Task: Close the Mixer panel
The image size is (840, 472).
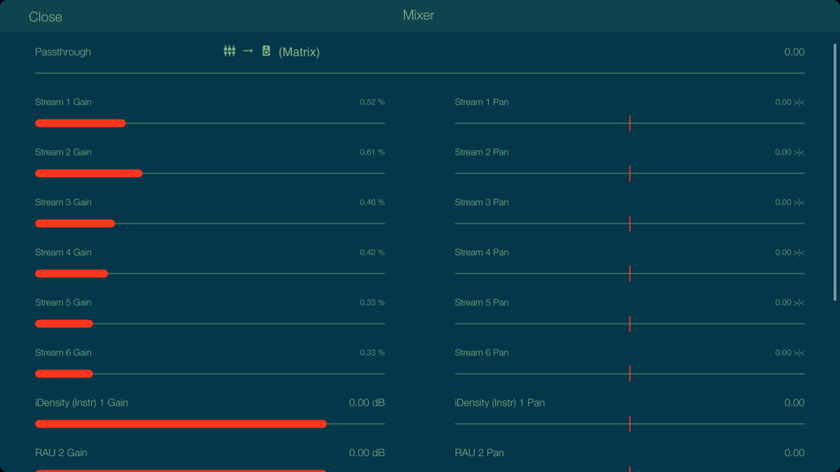Action: 45,17
